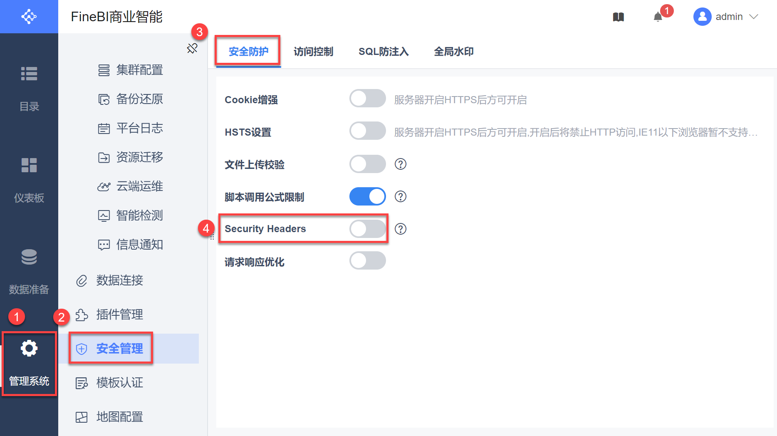
Task: Enable the Cookie增强 switch
Action: (x=367, y=99)
